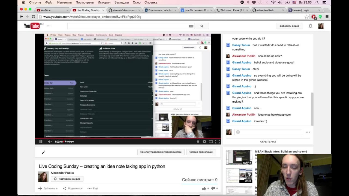Click the edit pencil icon below video

tap(43, 152)
